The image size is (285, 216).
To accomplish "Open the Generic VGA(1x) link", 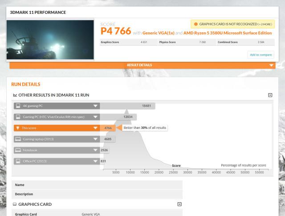I will (158, 33).
